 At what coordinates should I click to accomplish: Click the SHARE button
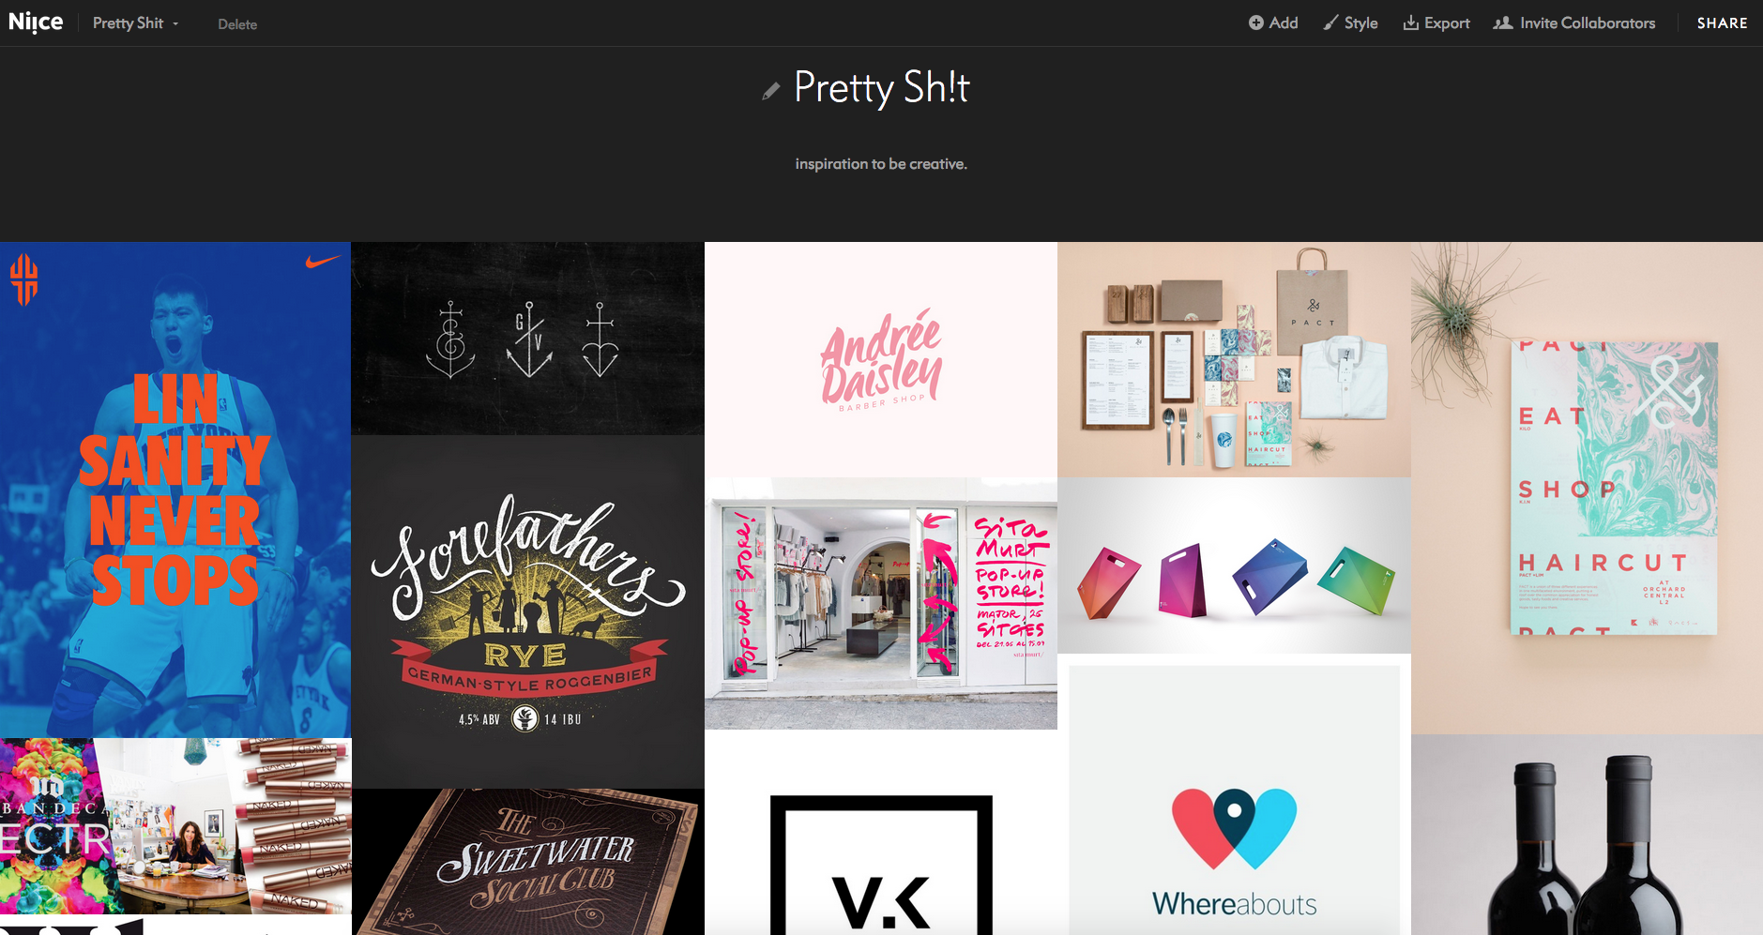(x=1722, y=23)
